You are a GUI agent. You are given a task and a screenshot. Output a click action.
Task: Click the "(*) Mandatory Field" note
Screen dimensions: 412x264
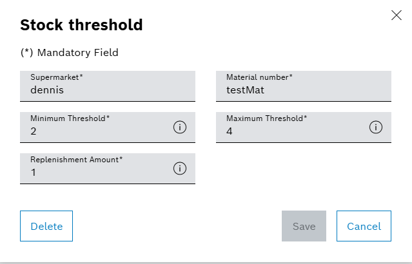[x=69, y=53]
